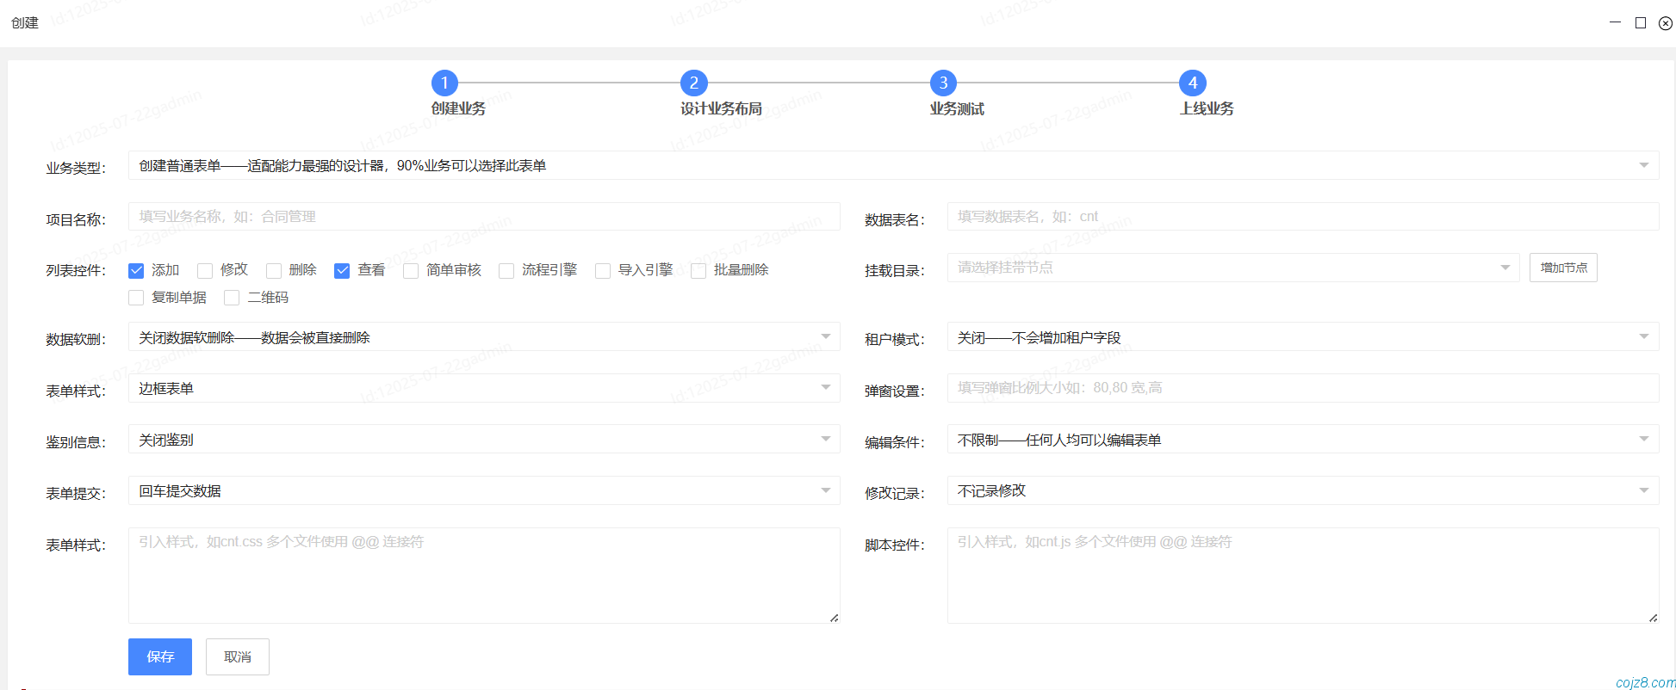Uncheck the 添加 list control checkbox

(x=136, y=271)
